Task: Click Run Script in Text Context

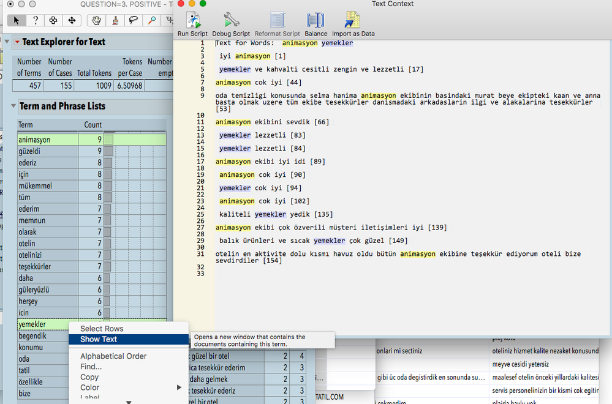Action: tap(193, 24)
